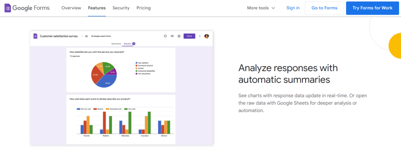Screen dimensions: 401x149
Task: Click the question 'How well does each word or phrase describe our product?'
Action: pos(100,99)
